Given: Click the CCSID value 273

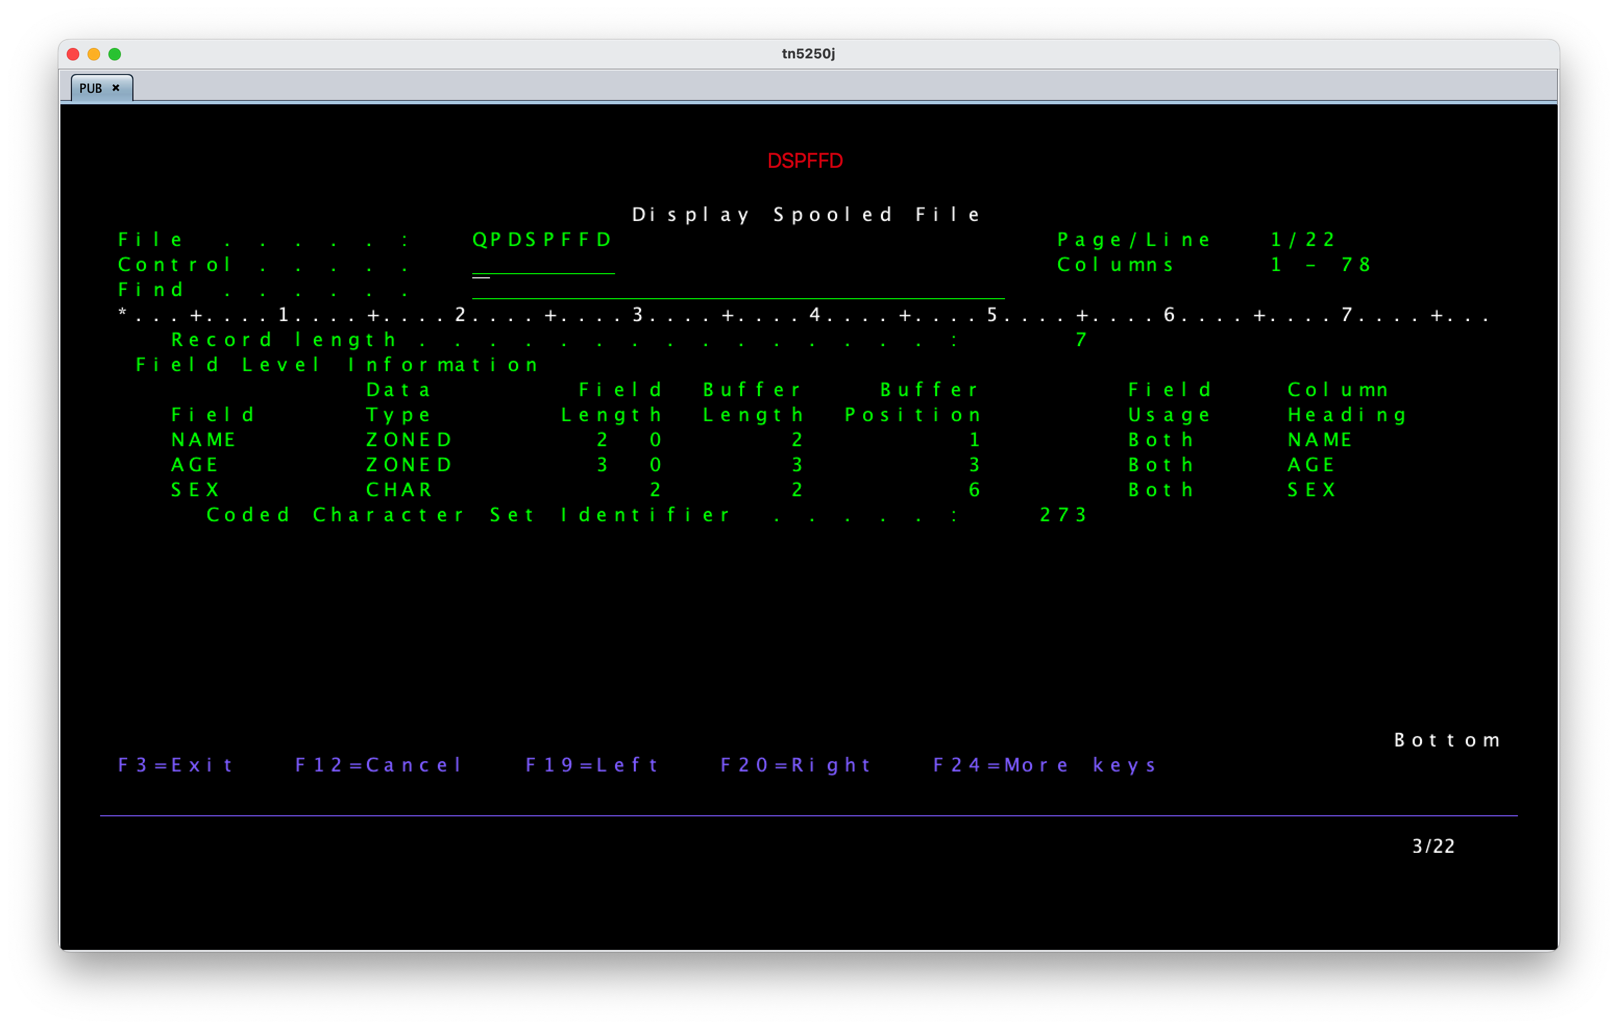Looking at the screenshot, I should 1063,515.
